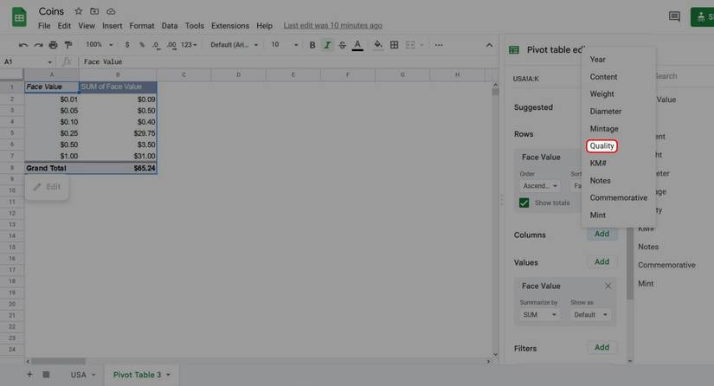Open the Format menu
The width and height of the screenshot is (714, 386).
point(142,25)
